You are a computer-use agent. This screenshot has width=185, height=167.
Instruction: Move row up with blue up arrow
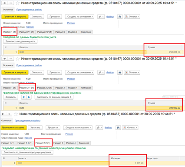24,97
